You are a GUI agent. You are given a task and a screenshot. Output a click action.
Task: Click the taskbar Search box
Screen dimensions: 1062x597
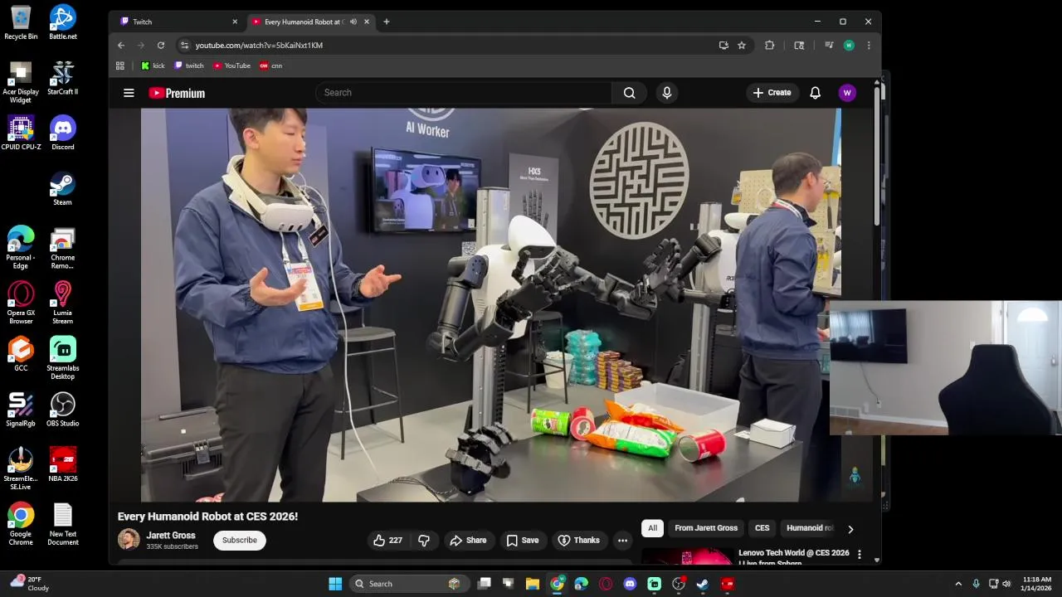pos(408,584)
